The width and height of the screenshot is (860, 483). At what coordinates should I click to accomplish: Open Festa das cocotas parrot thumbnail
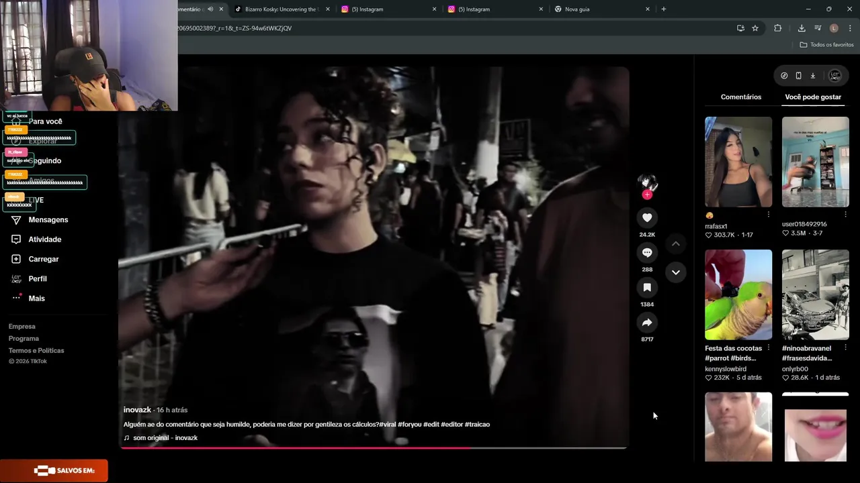(738, 294)
